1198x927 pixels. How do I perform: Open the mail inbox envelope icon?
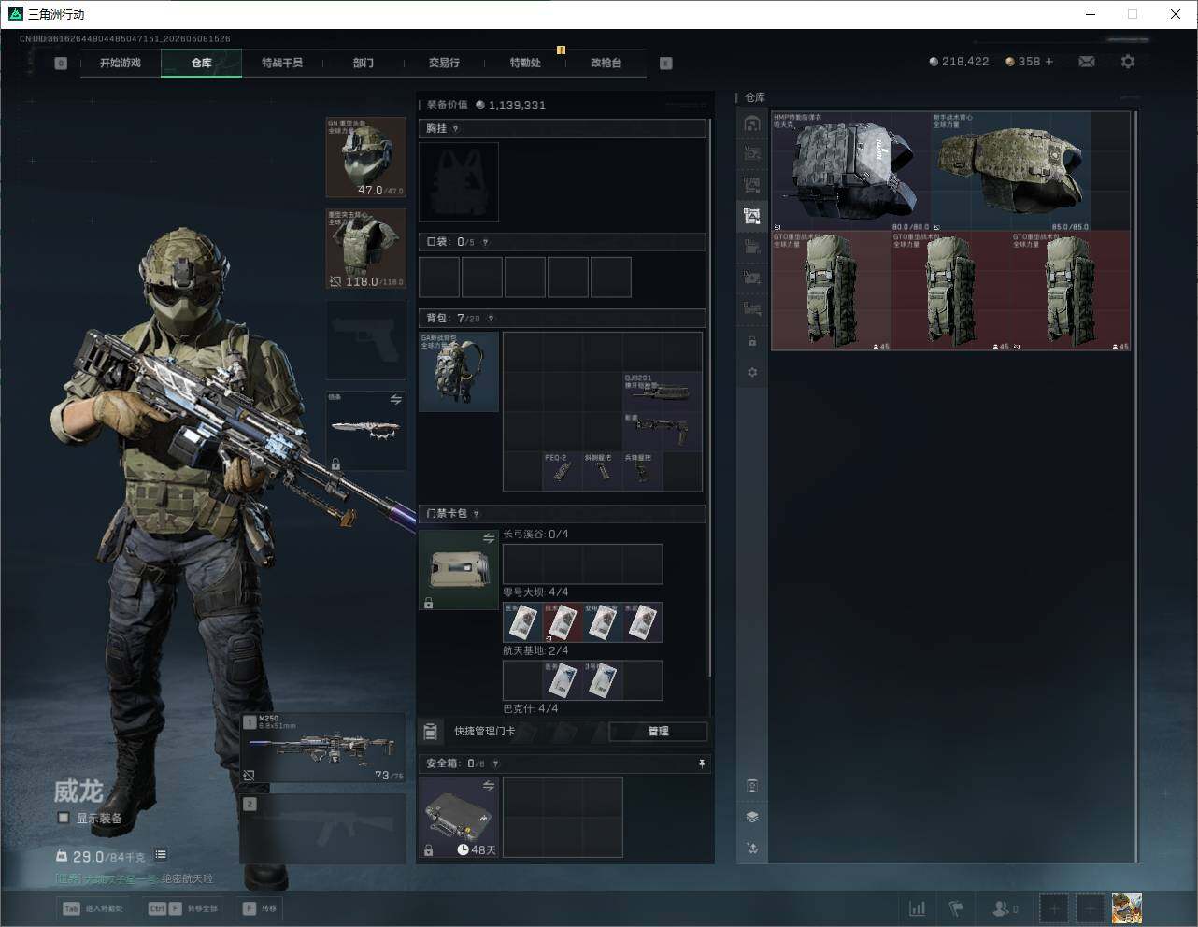(x=1087, y=62)
